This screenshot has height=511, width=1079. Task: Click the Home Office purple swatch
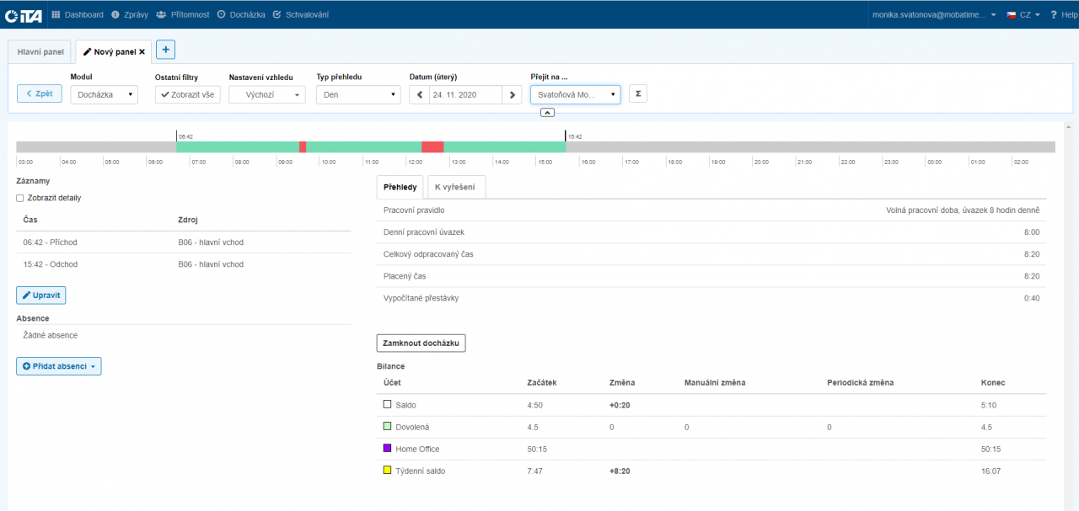(388, 449)
